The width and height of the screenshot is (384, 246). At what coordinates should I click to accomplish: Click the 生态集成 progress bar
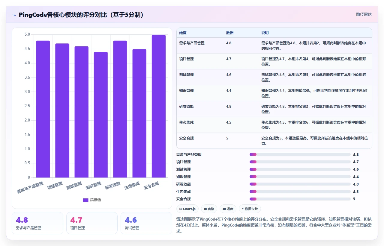point(300,192)
